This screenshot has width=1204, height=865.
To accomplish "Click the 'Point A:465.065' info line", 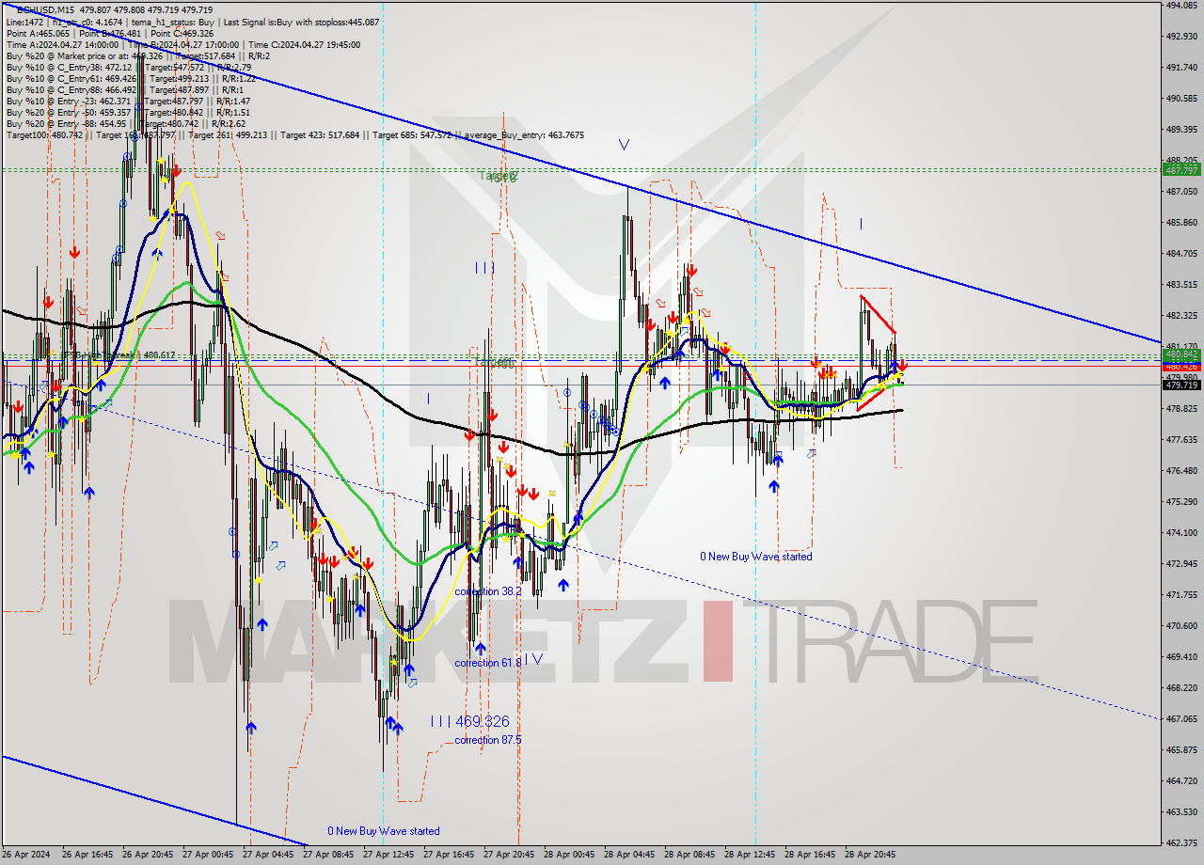I will 38,33.
